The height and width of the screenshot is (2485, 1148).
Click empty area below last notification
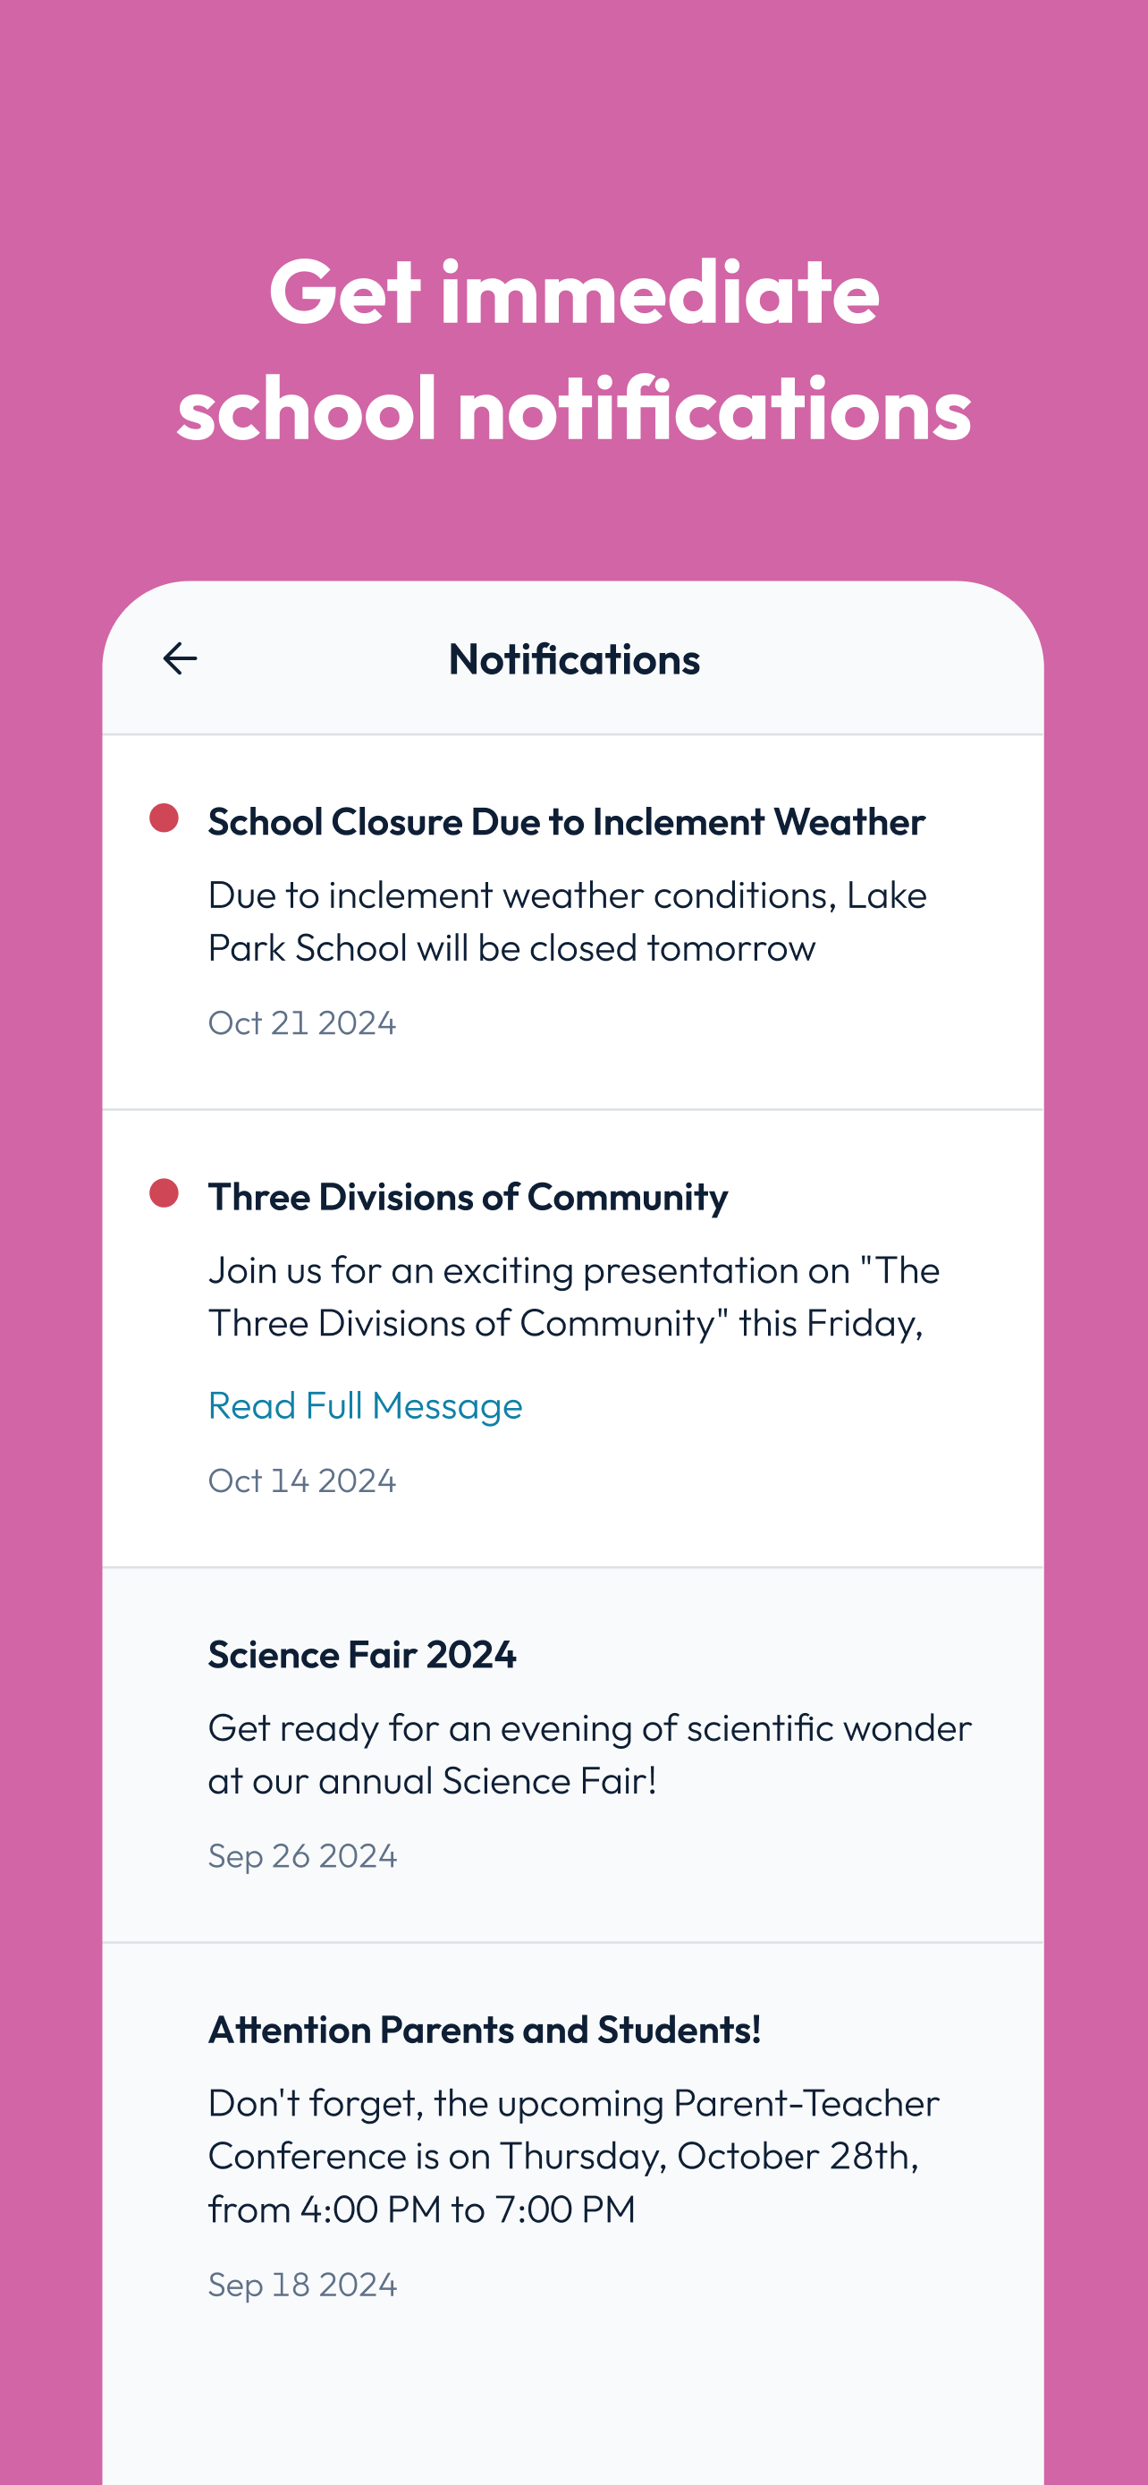tap(573, 2402)
